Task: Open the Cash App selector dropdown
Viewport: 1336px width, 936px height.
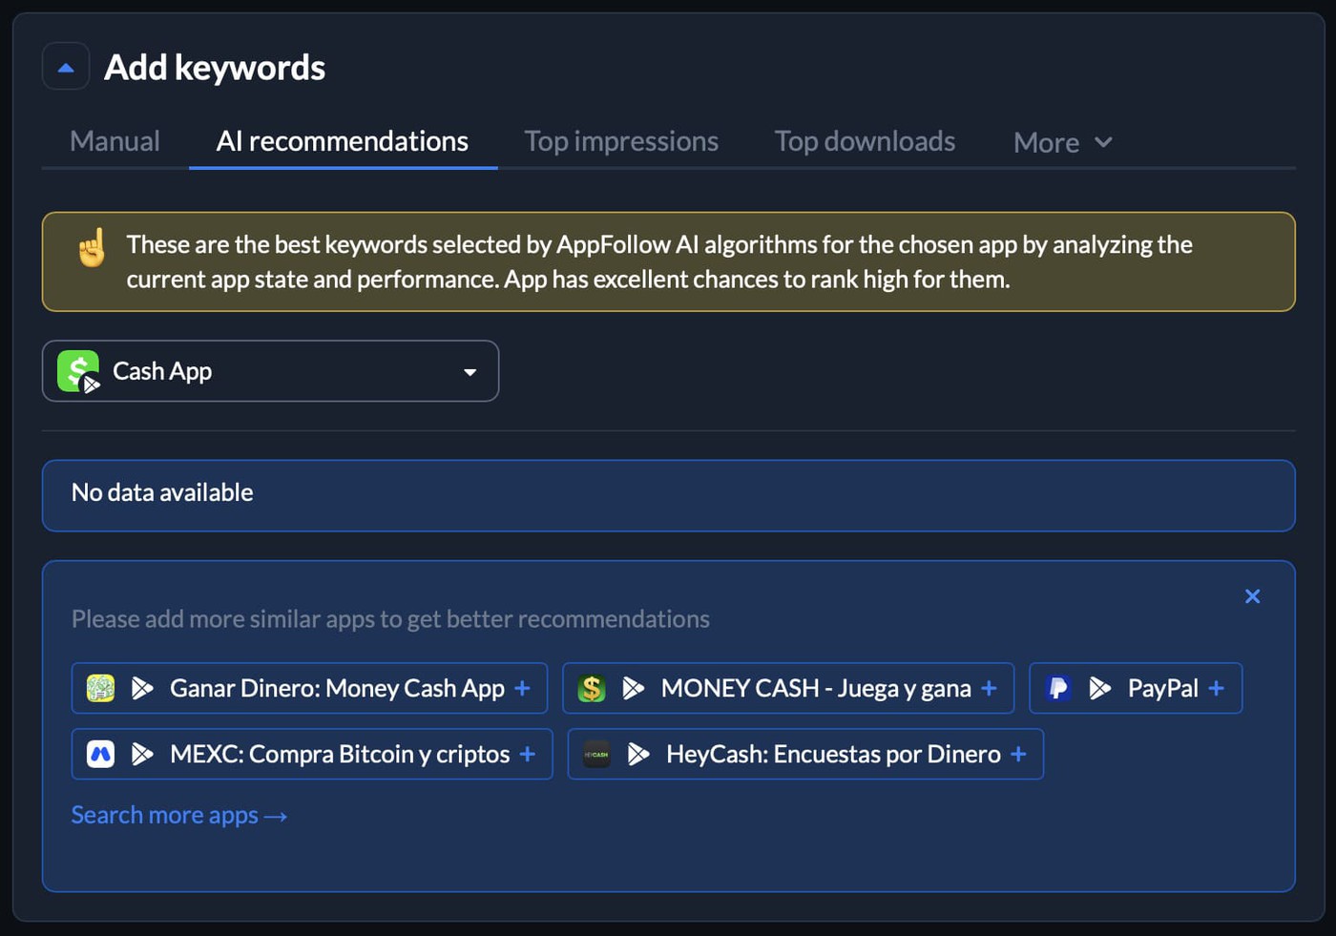Action: 270,371
